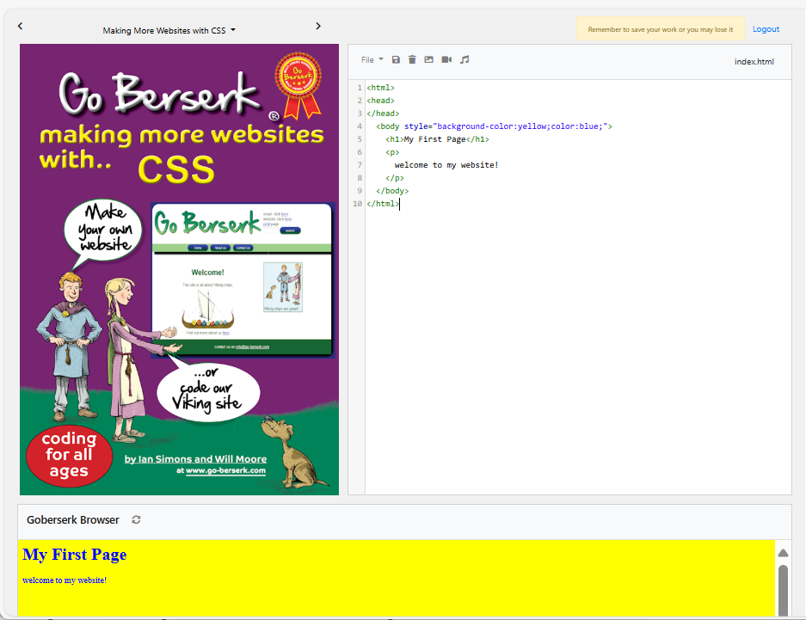The height and width of the screenshot is (620, 806).
Task: Click the browser preview scrollbar thumb
Action: click(x=783, y=590)
